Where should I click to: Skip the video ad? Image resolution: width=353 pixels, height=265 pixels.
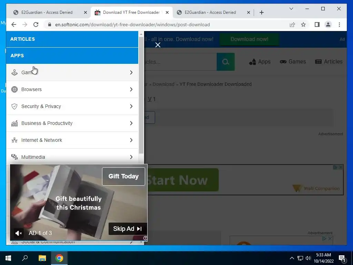128,229
